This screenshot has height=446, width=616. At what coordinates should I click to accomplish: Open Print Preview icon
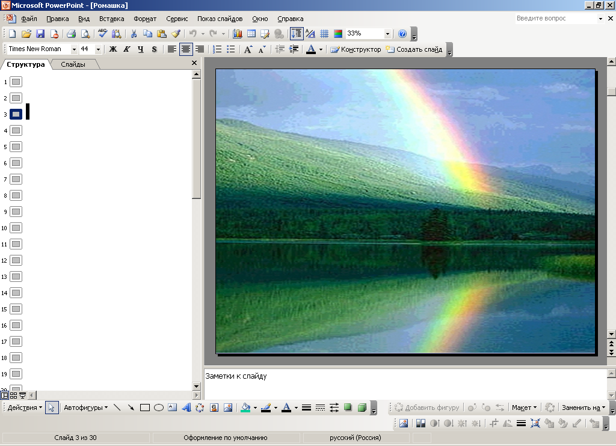pos(85,34)
